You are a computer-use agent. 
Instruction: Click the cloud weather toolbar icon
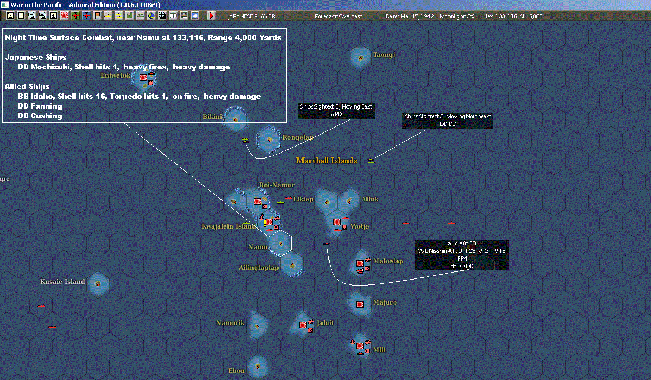tap(195, 16)
